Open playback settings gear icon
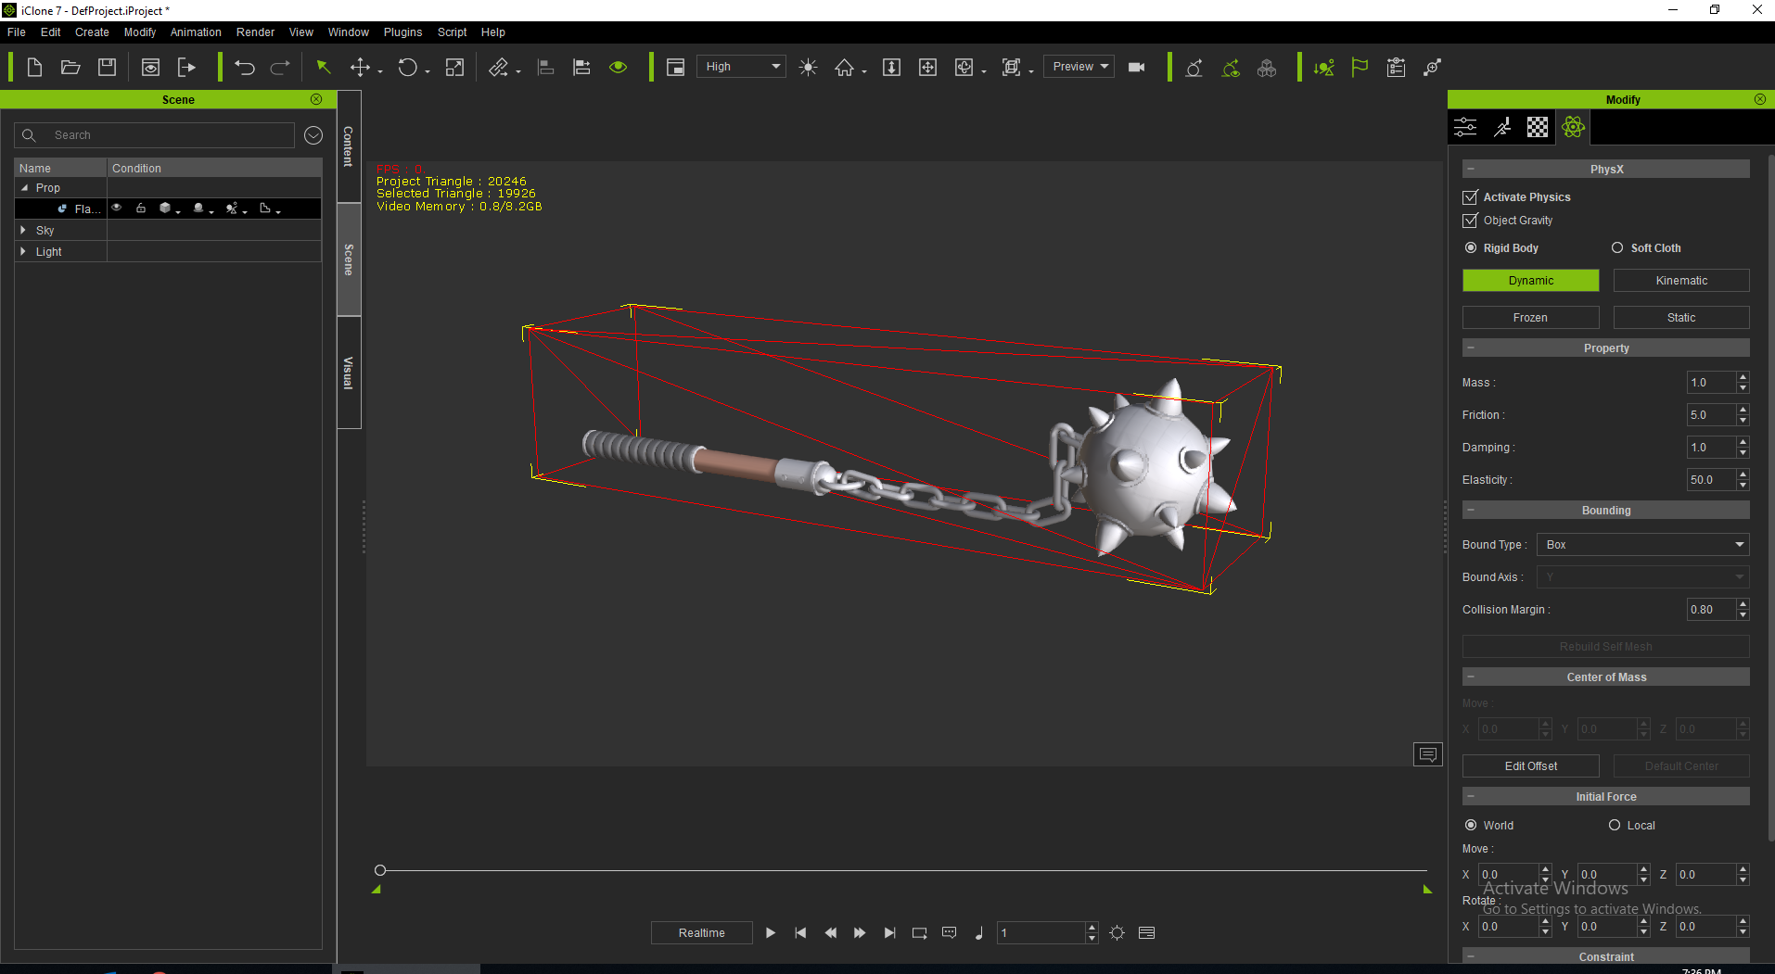Image resolution: width=1775 pixels, height=974 pixels. 1117,933
